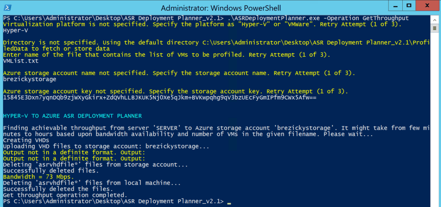Viewport: 441px width, 207px height.
Task: Click the vertical scrollbar thumb
Action: point(435,28)
